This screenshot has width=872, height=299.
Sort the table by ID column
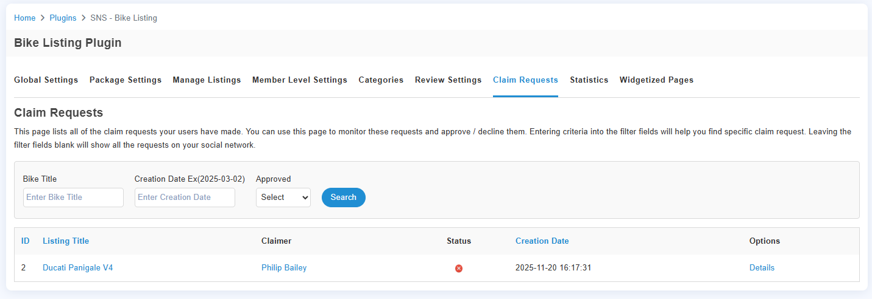[26, 241]
